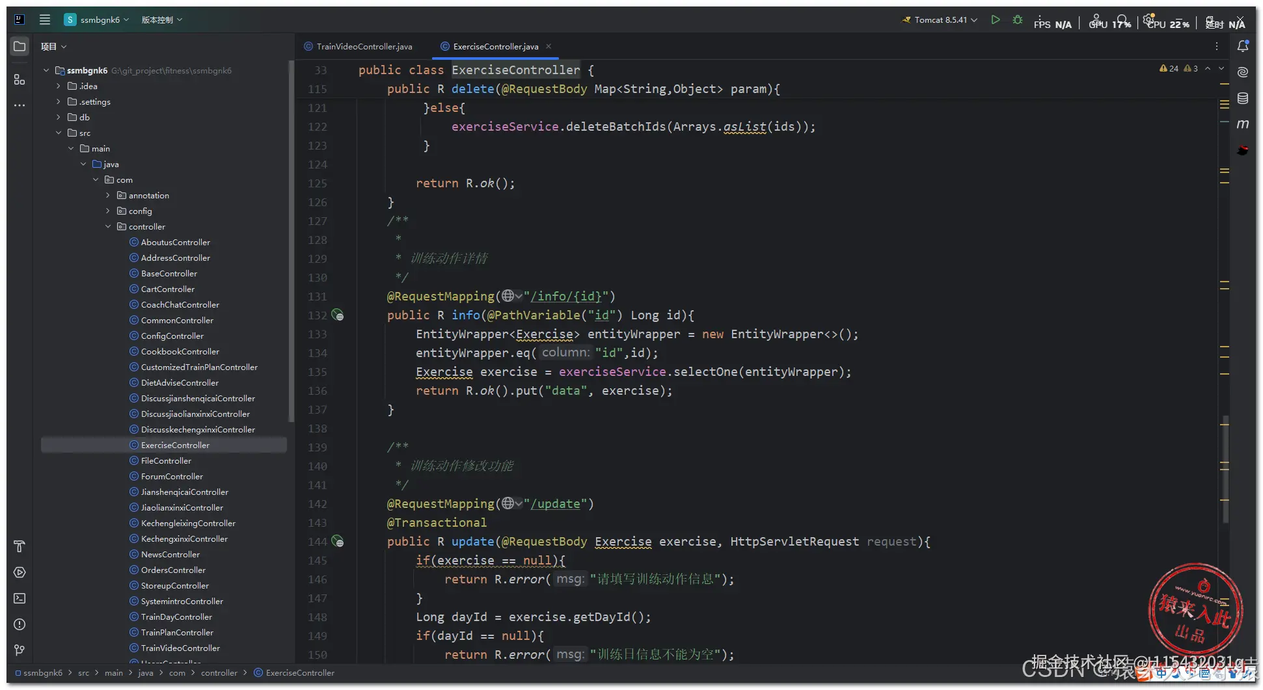
Task: Show more tool windows ellipsis
Action: pyautogui.click(x=20, y=105)
